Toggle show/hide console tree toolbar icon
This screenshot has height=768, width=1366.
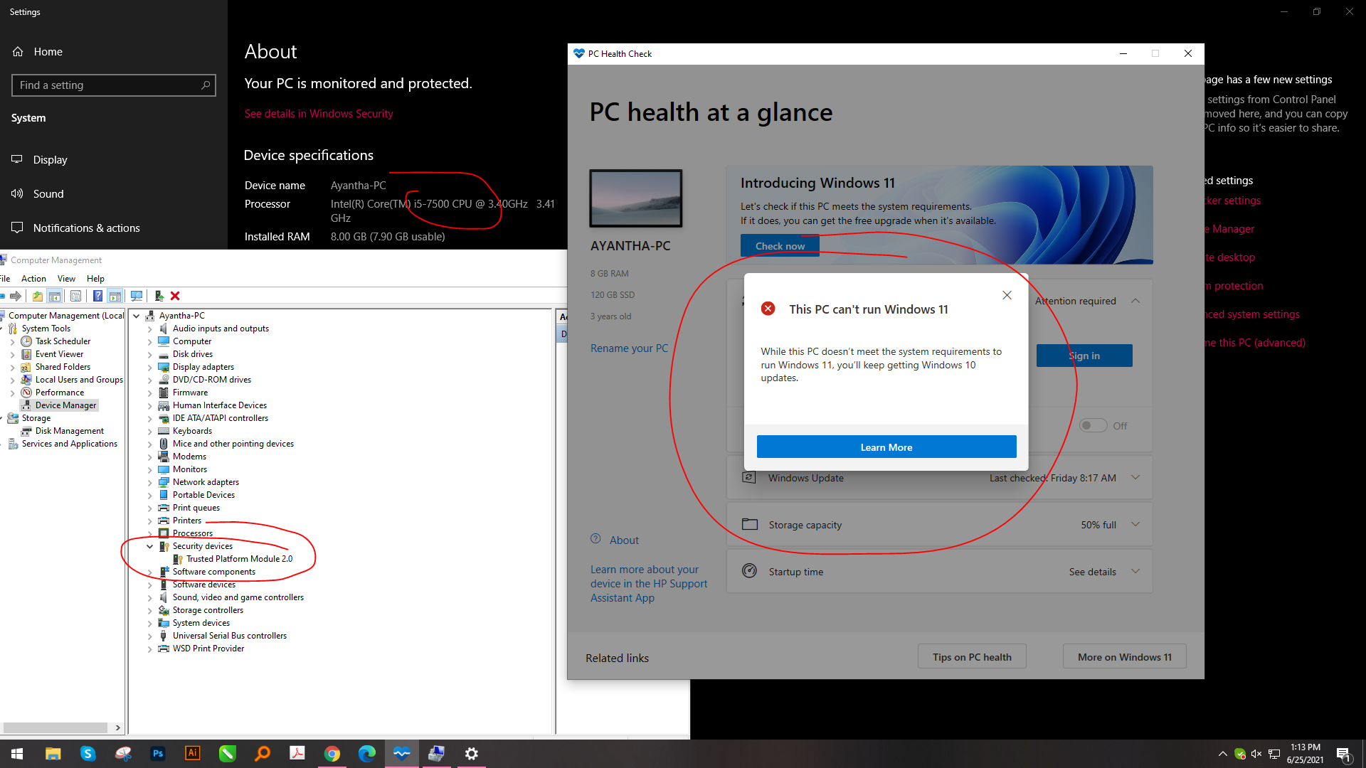[55, 296]
